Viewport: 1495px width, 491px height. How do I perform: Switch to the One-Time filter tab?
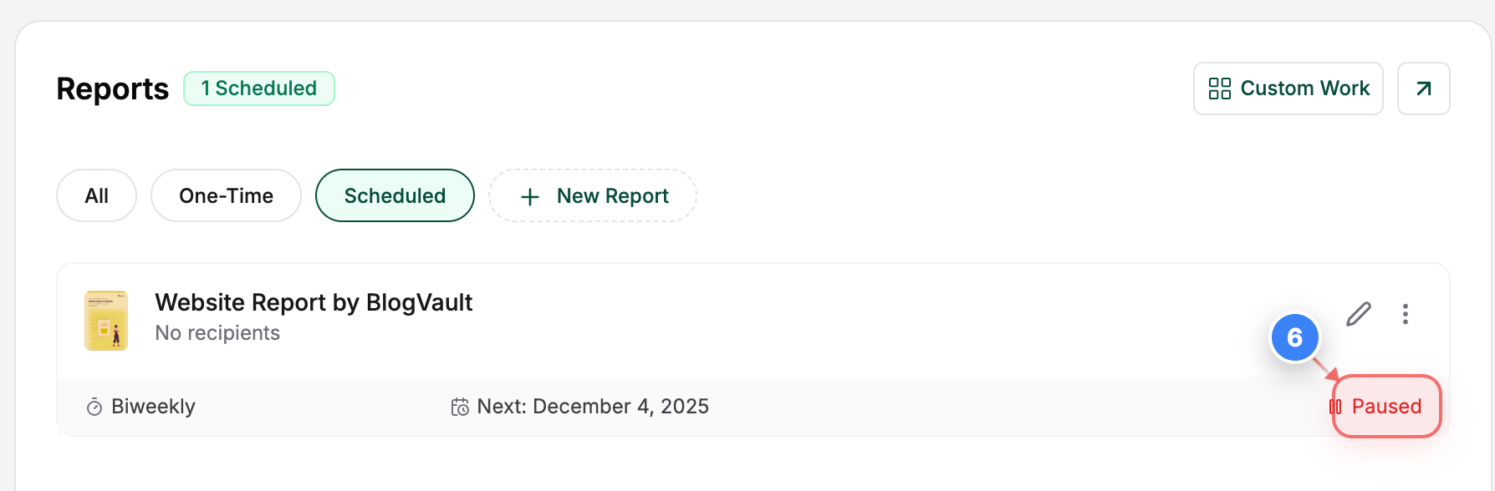pyautogui.click(x=226, y=195)
